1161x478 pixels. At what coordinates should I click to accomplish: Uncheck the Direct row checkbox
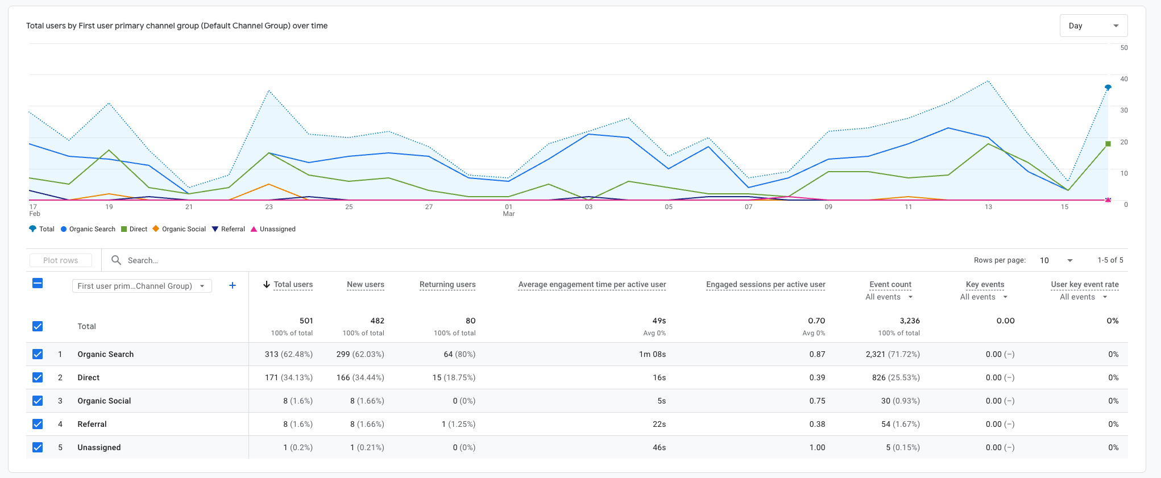pyautogui.click(x=38, y=377)
